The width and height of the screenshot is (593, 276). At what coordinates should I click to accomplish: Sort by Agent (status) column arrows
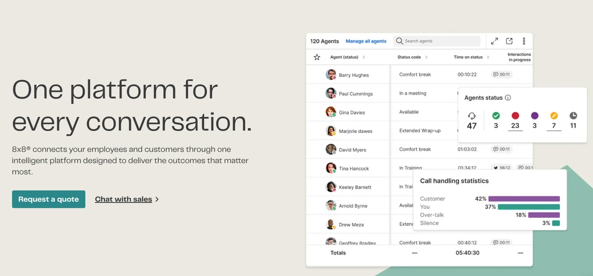tap(364, 57)
